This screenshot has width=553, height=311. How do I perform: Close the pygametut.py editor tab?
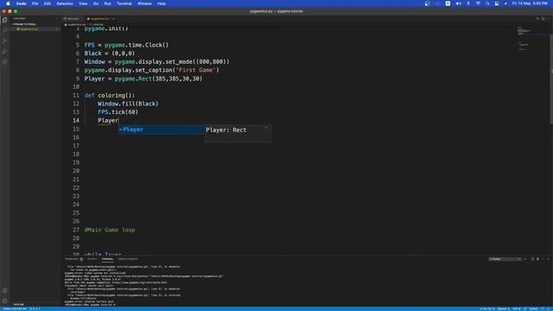click(x=113, y=19)
